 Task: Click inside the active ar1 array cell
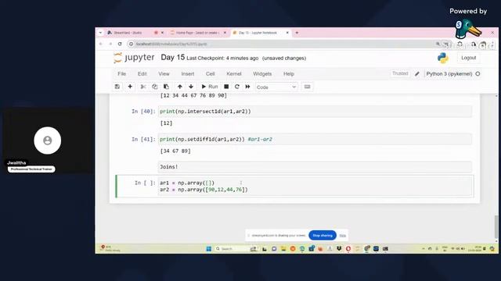(x=315, y=186)
